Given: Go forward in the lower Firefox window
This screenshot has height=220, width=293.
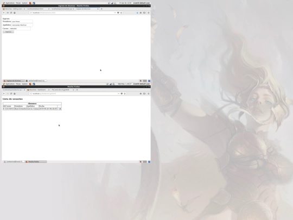Looking at the screenshot, I should pyautogui.click(x=8, y=93).
